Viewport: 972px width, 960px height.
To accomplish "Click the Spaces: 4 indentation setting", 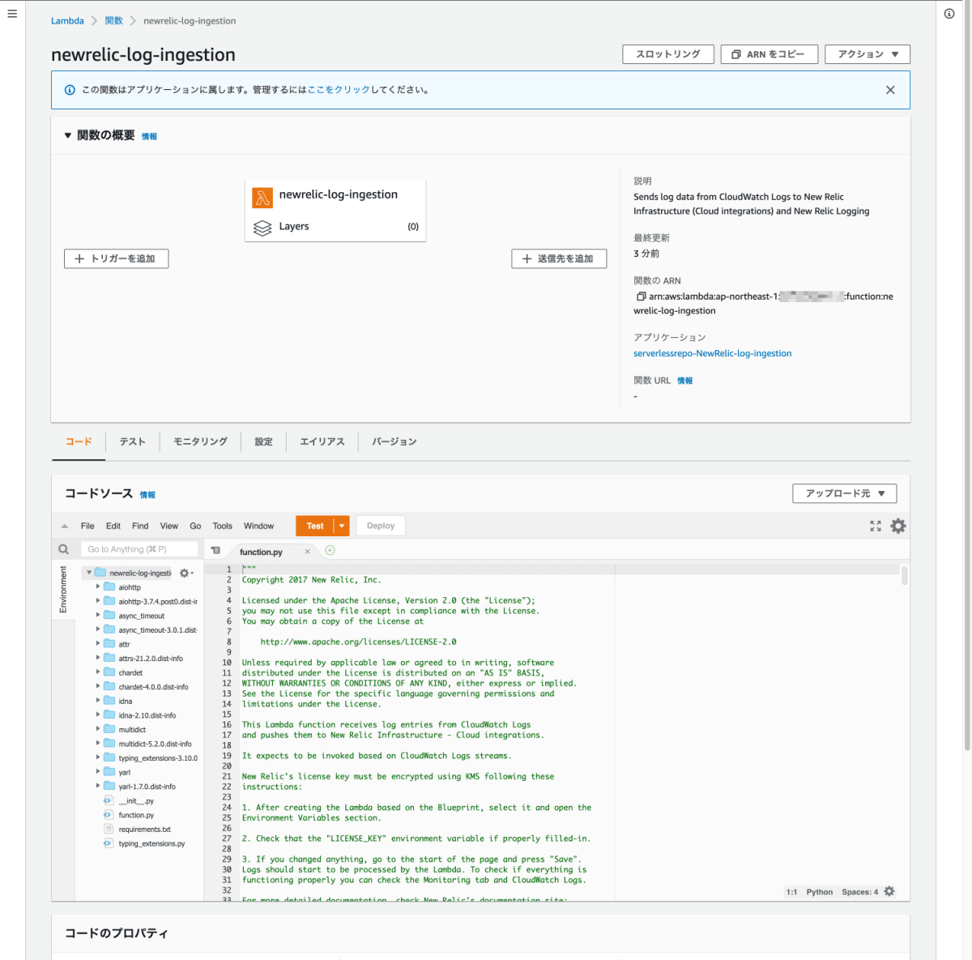I will (x=859, y=892).
